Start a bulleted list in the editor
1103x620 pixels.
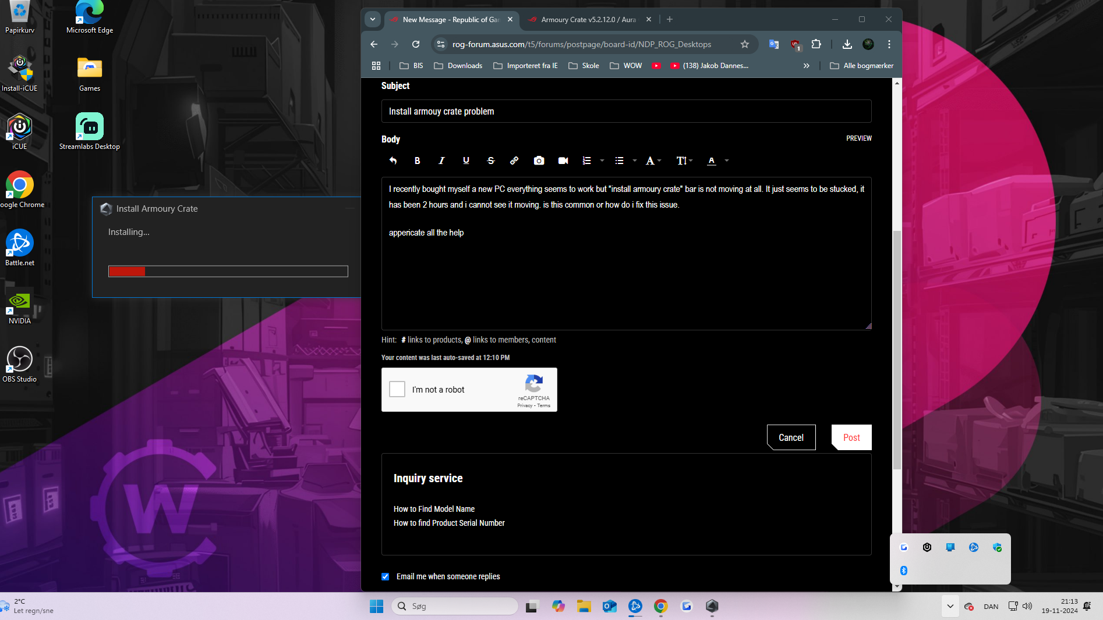620,161
